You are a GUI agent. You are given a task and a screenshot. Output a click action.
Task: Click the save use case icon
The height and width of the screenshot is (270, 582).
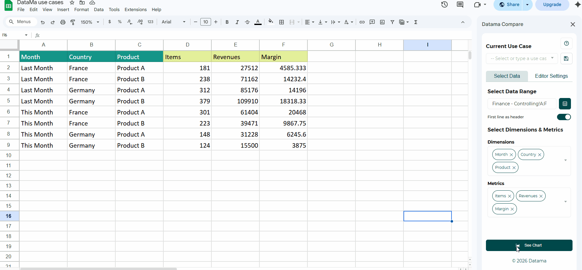click(566, 58)
